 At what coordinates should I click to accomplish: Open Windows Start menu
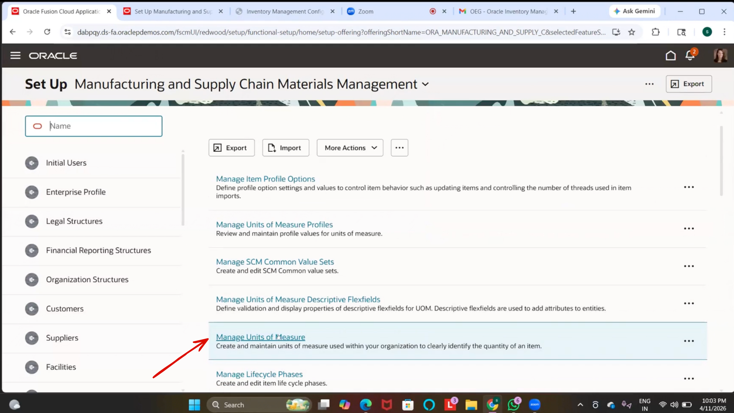pos(194,405)
